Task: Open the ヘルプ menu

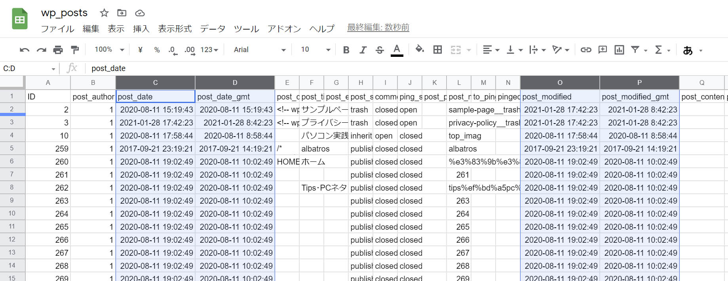Action: click(322, 29)
